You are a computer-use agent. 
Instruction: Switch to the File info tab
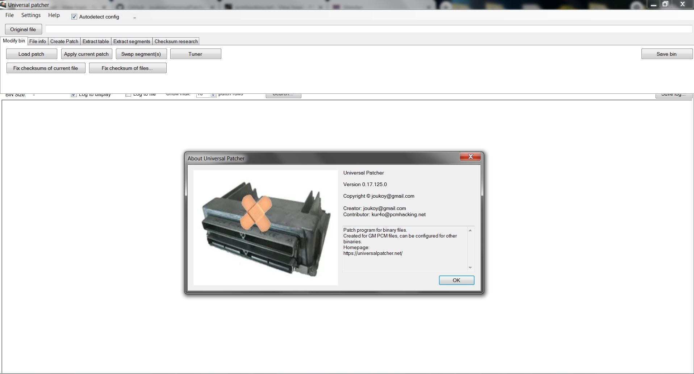38,41
